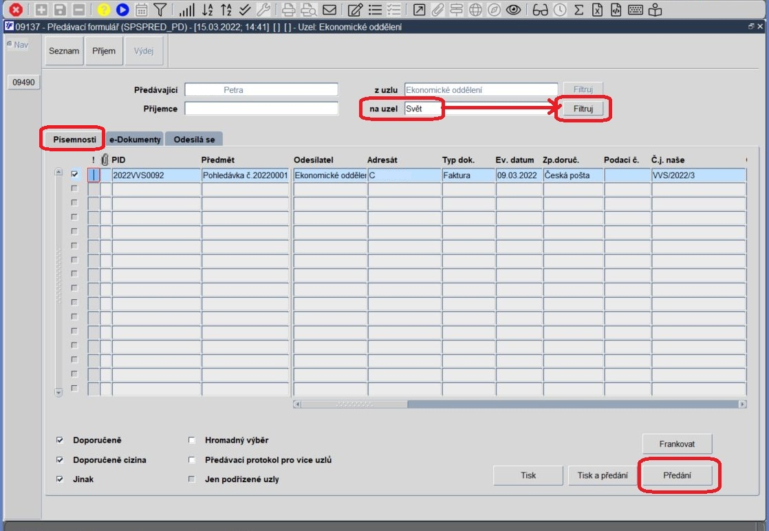Click the Příjem button
The image size is (769, 531).
pyautogui.click(x=103, y=50)
